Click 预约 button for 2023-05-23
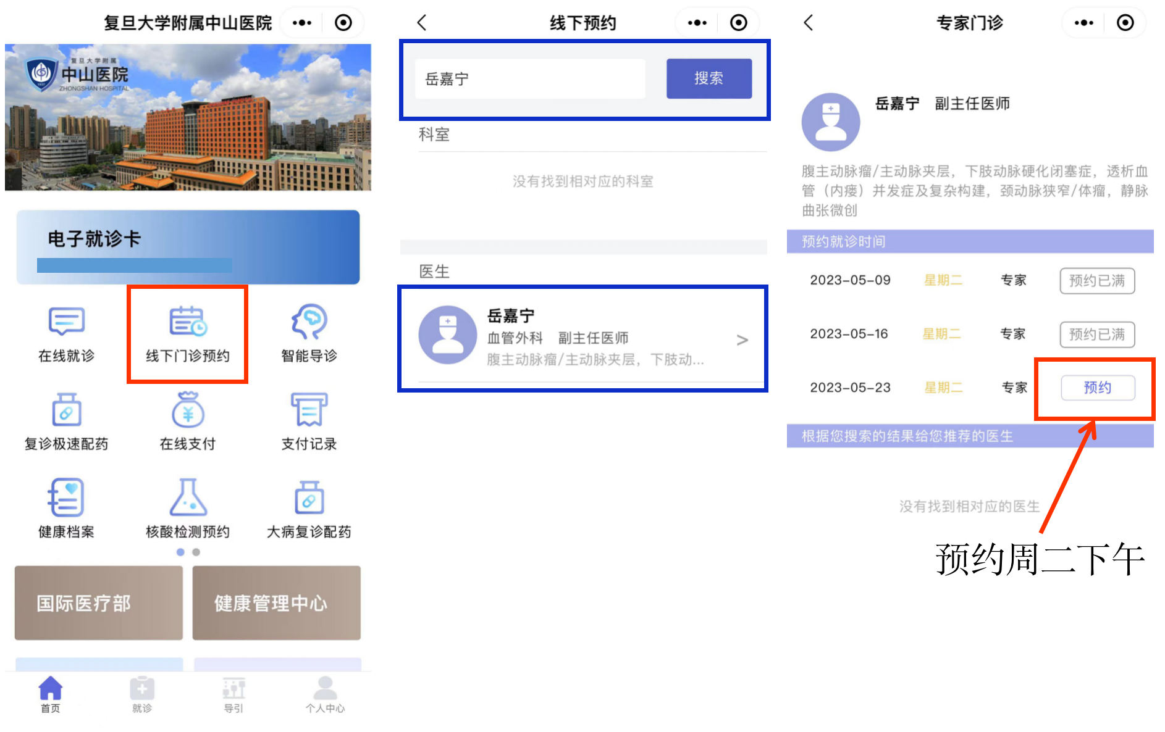The image size is (1165, 732). (x=1098, y=388)
